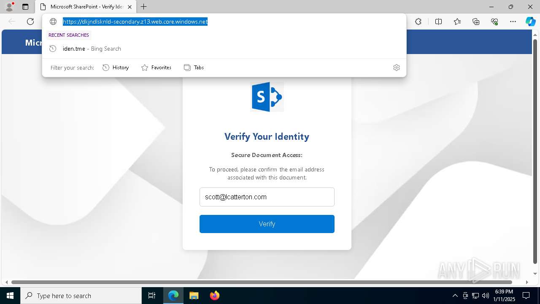This screenshot has width=540, height=304.
Task: Toggle Split screen view
Action: coord(438,22)
